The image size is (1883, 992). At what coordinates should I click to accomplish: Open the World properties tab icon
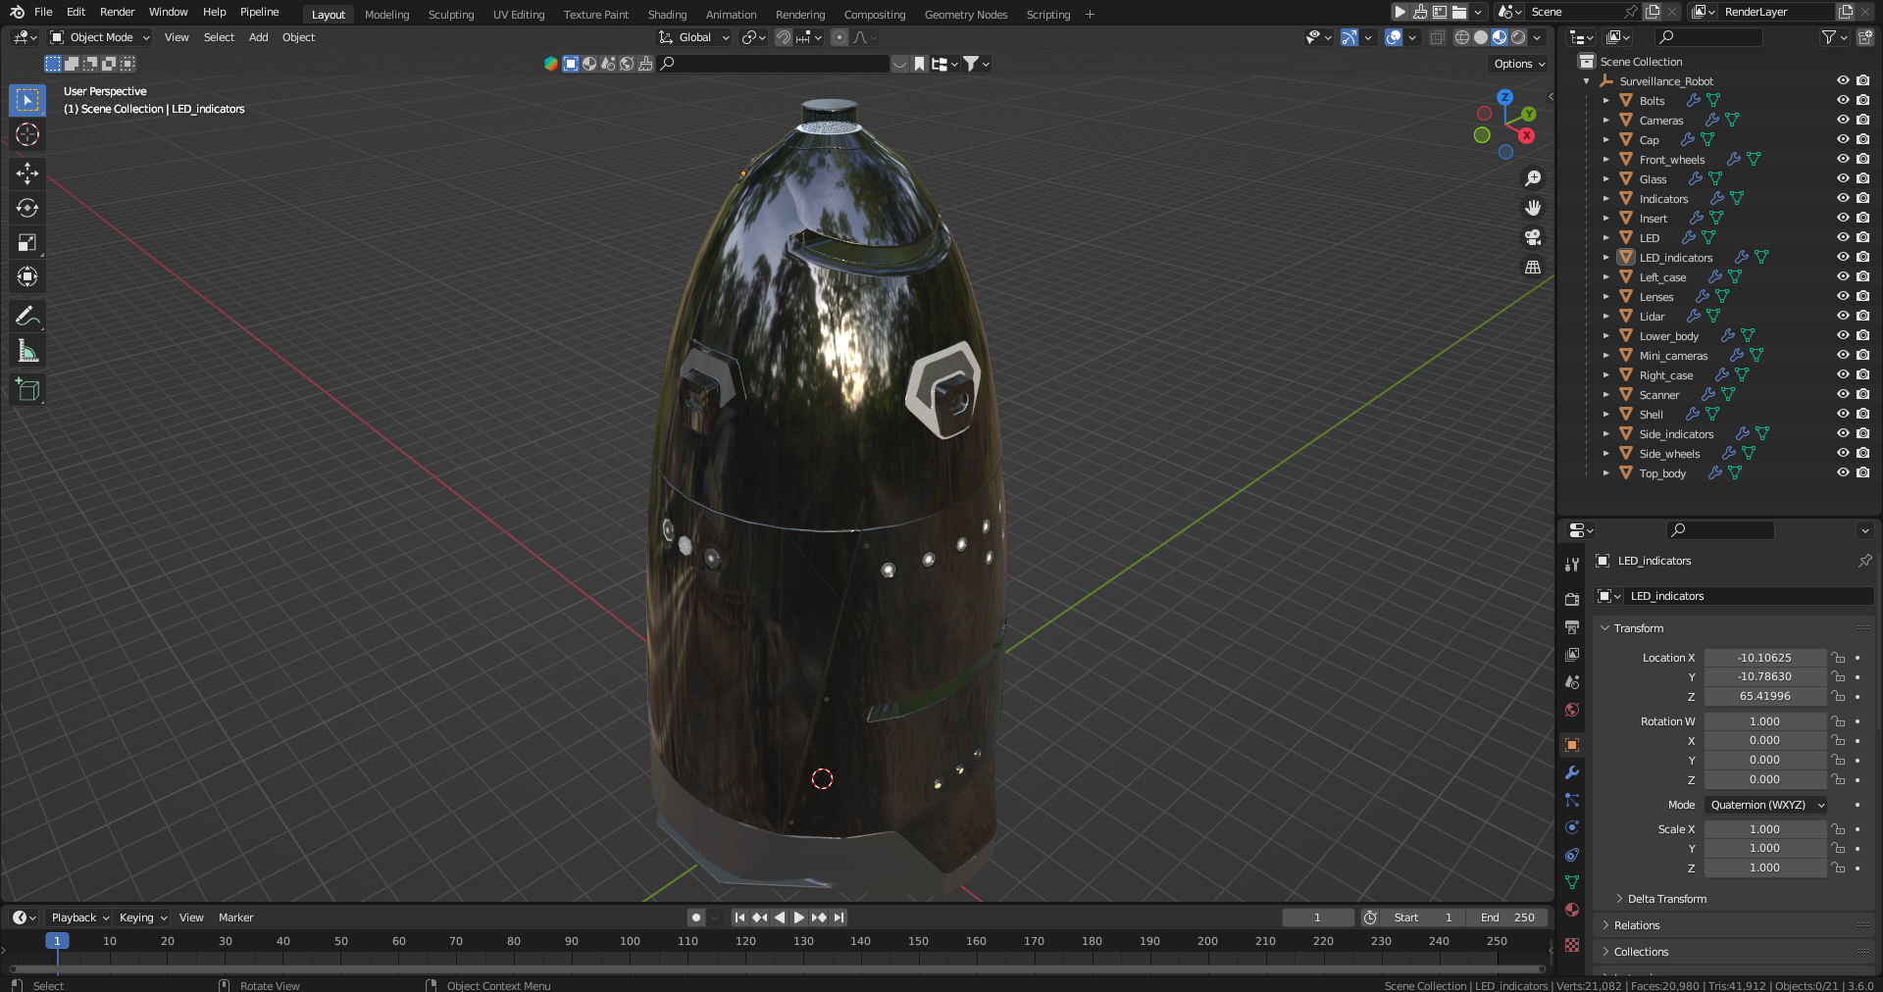tap(1572, 710)
